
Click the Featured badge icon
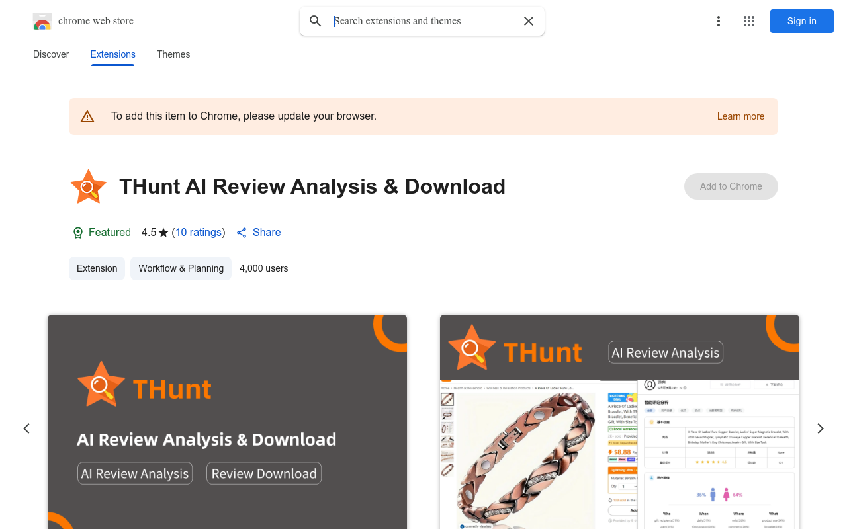78,233
